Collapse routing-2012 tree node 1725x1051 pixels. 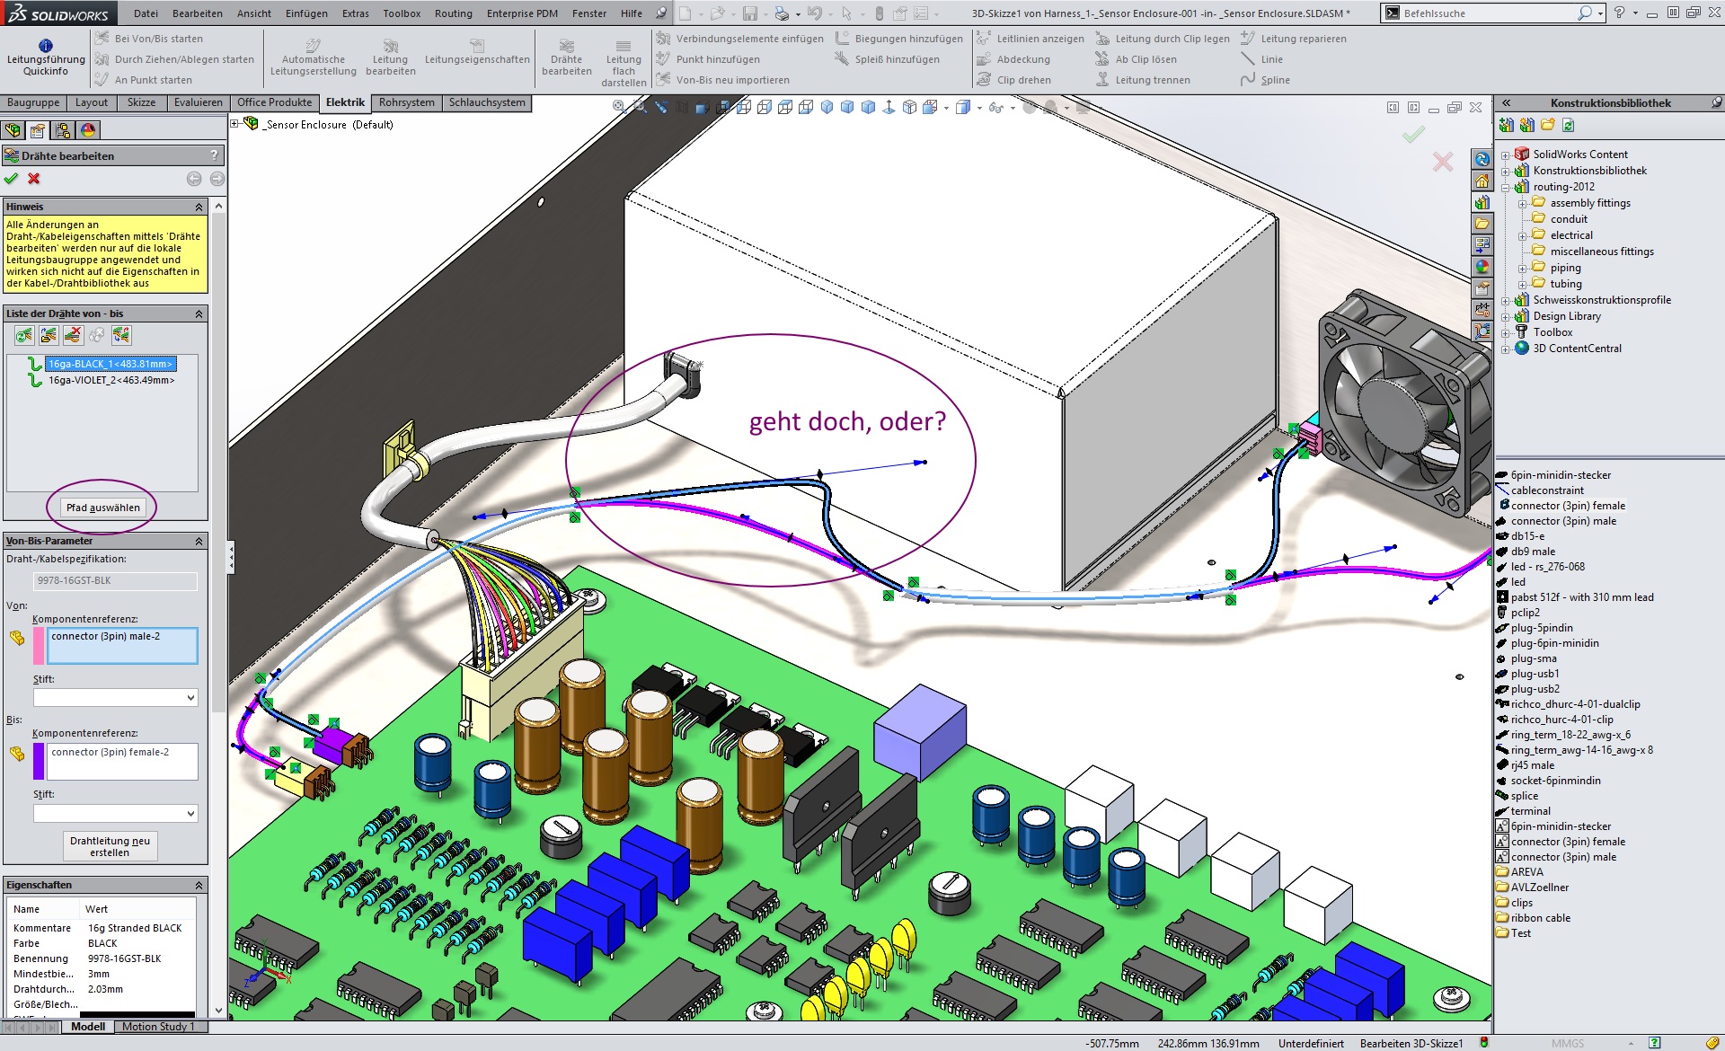(x=1506, y=187)
